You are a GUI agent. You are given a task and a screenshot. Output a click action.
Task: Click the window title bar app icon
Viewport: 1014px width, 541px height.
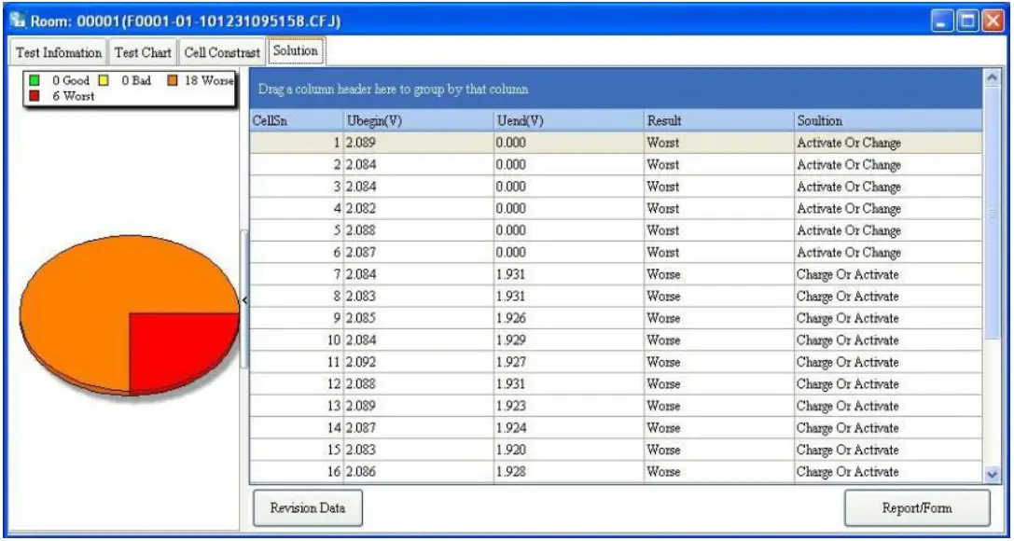tap(16, 21)
